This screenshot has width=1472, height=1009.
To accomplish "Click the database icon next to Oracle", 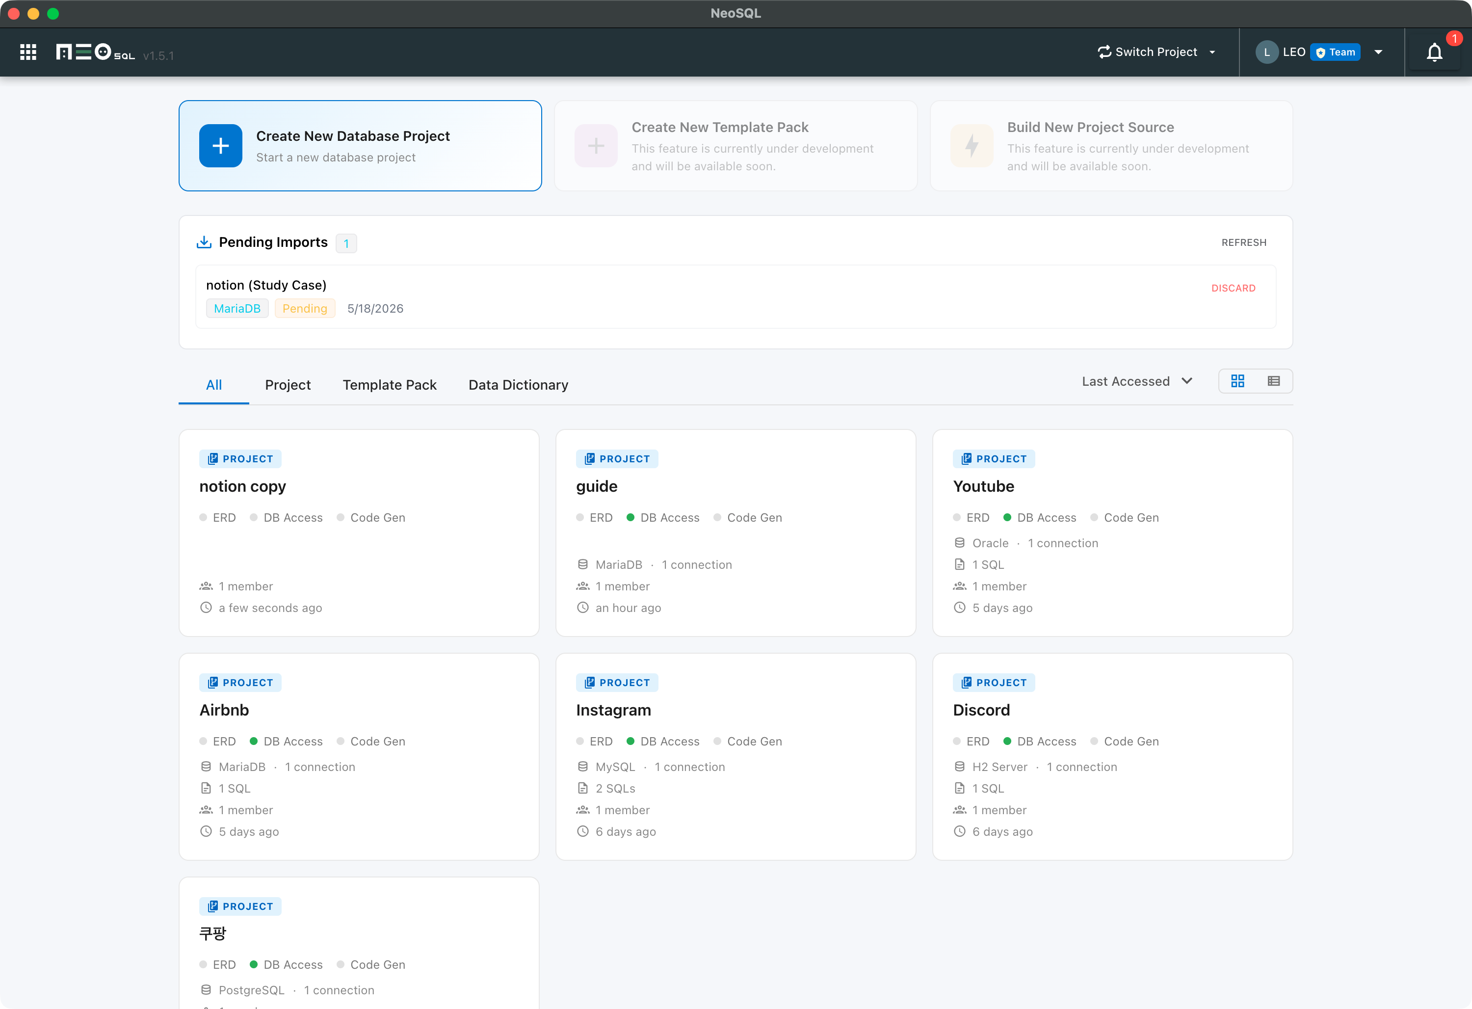I will click(x=960, y=543).
